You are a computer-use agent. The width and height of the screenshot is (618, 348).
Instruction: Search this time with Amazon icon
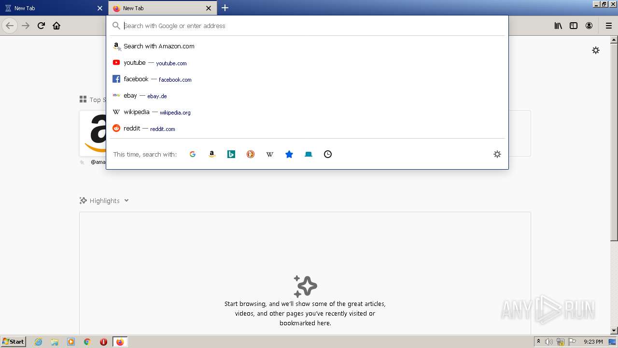[x=212, y=154]
